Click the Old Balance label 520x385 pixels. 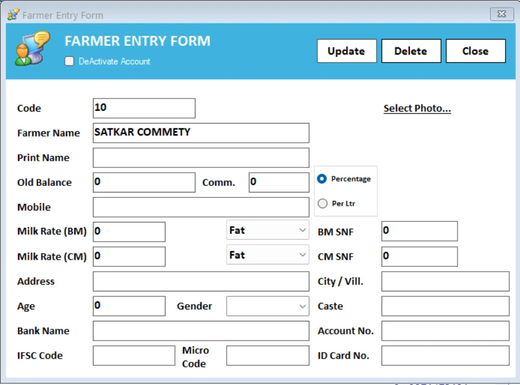click(x=44, y=182)
